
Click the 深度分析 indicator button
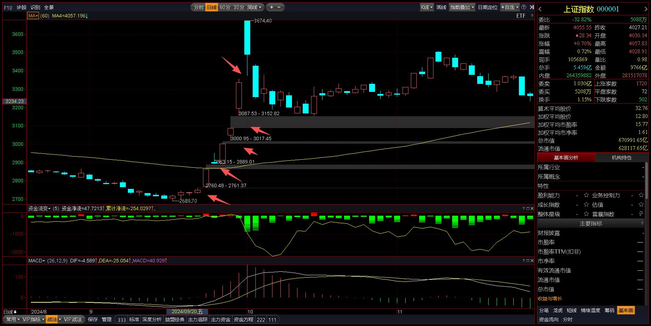point(152,319)
